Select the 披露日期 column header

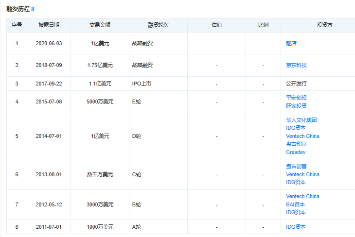(49, 25)
